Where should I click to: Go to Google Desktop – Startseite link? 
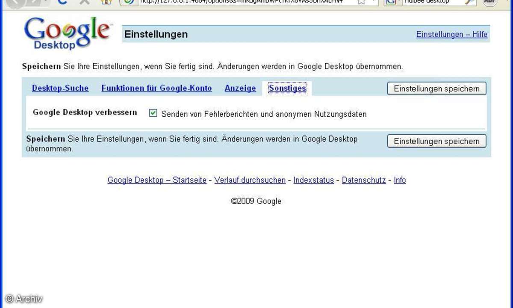point(157,180)
